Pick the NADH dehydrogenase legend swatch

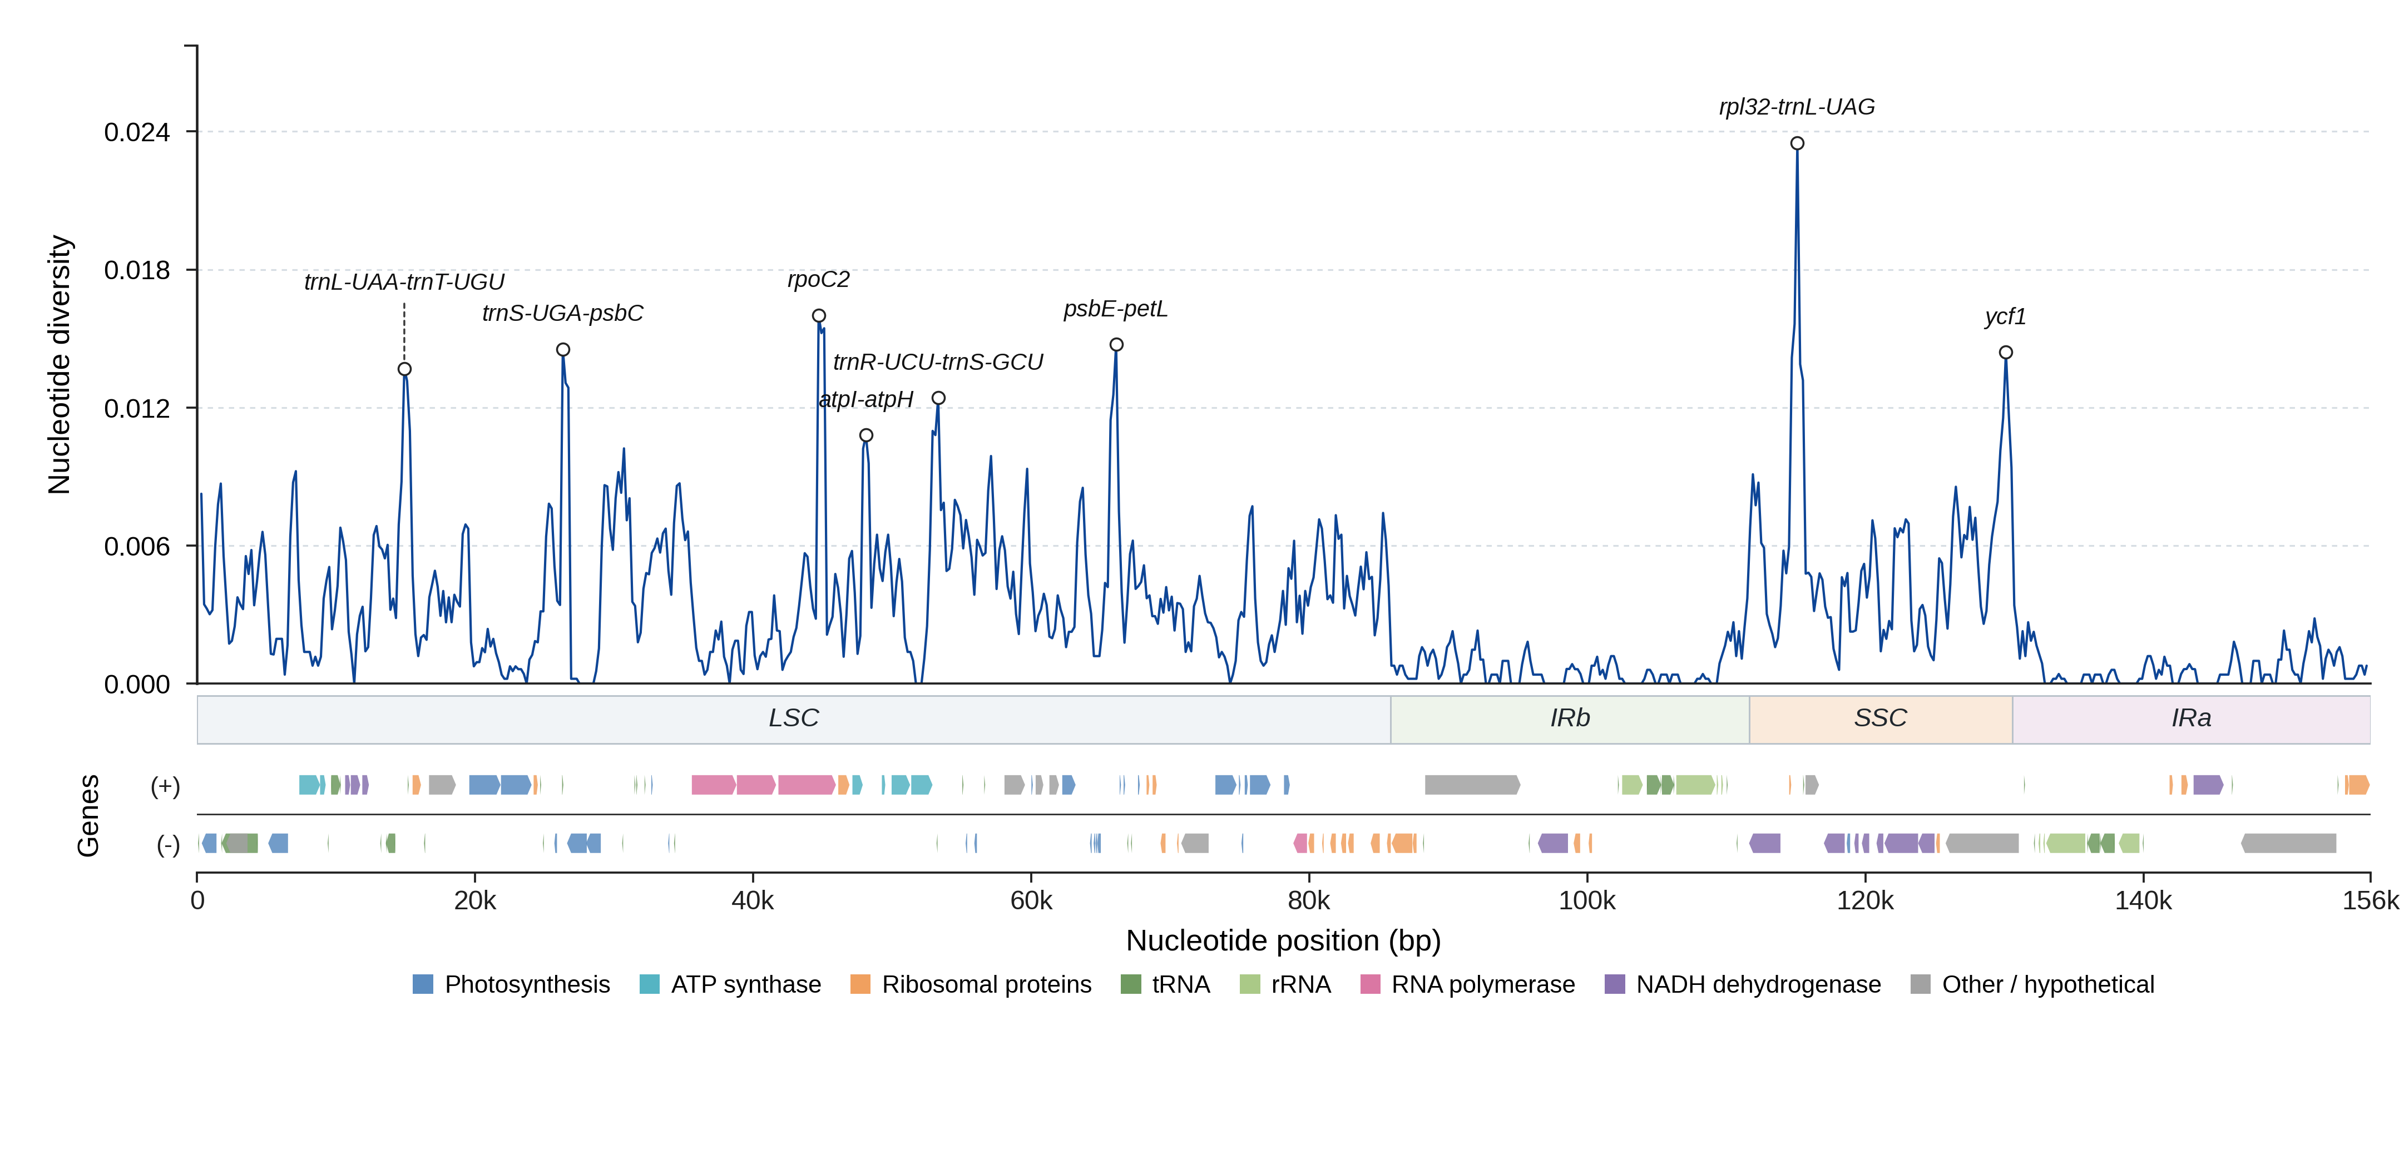coord(1615,984)
